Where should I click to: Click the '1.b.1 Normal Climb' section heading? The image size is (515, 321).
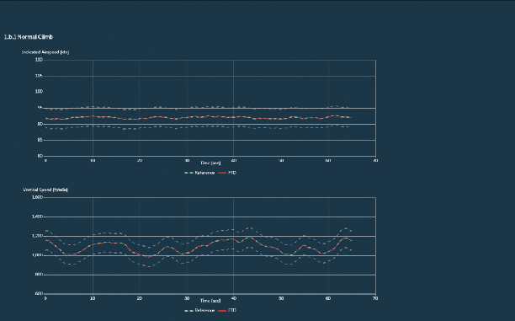point(29,37)
